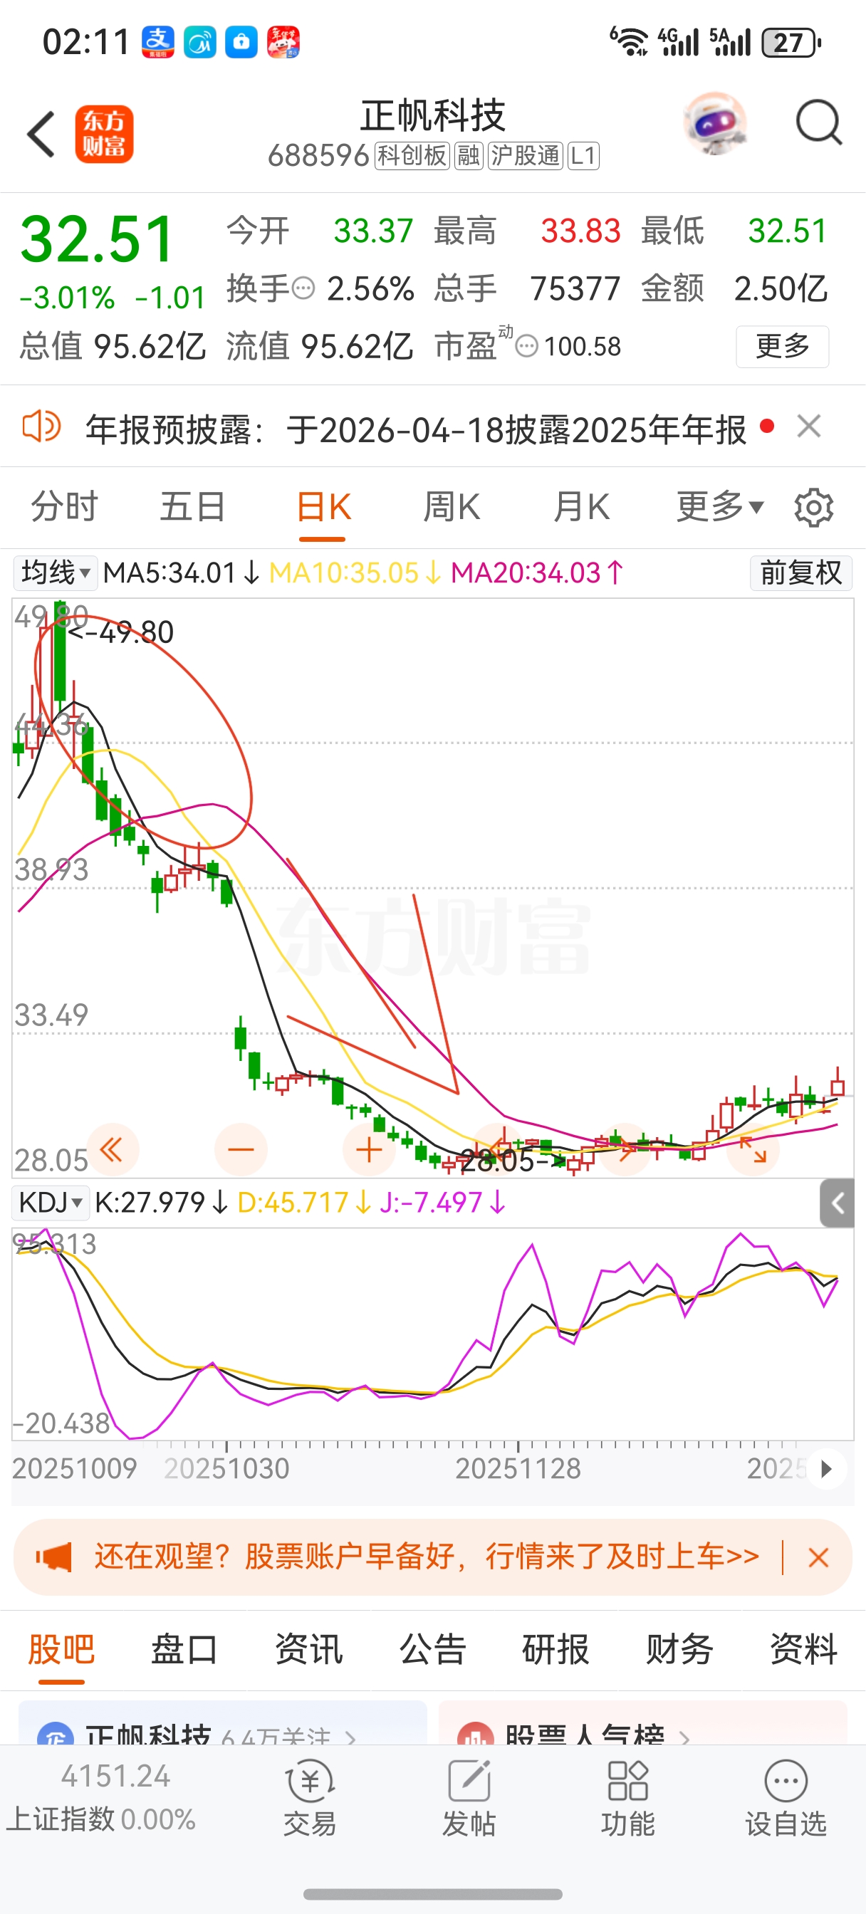Tap the megaphone promotion icon
This screenshot has width=866, height=1914.
pyautogui.click(x=53, y=1557)
